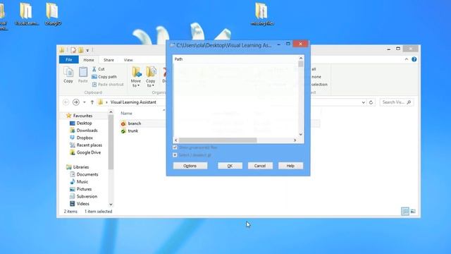Select the trunk folder icon
The height and width of the screenshot is (254, 451).
point(123,131)
